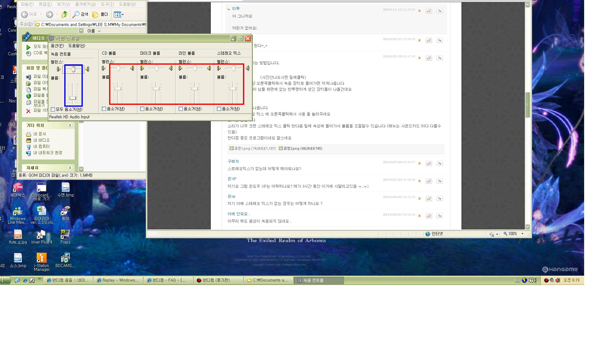Reply to the 2010.09.02 윈xp comment
602x339 pixels.
click(440, 199)
